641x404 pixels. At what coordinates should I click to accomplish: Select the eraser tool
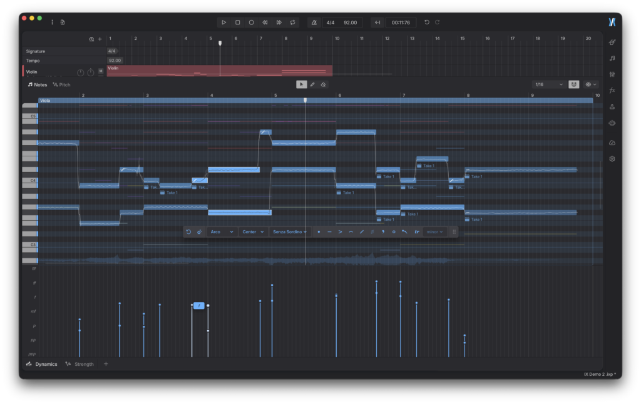(x=324, y=84)
